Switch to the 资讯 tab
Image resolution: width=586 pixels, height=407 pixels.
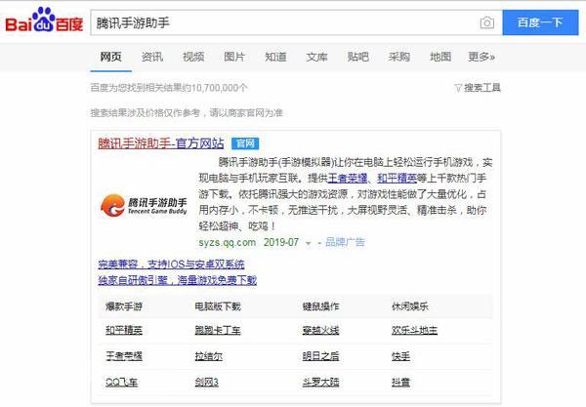point(152,57)
